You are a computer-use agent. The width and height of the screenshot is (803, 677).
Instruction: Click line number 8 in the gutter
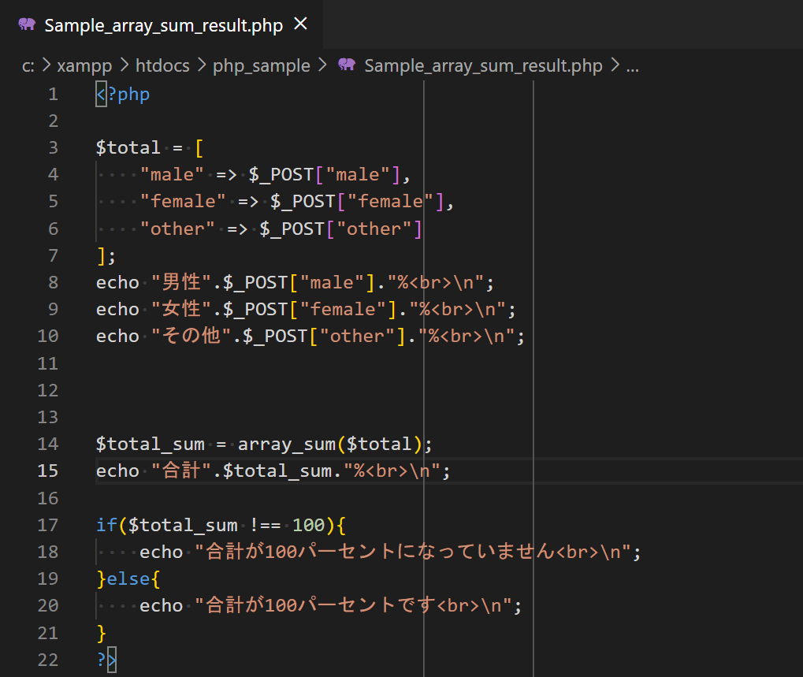pyautogui.click(x=54, y=283)
